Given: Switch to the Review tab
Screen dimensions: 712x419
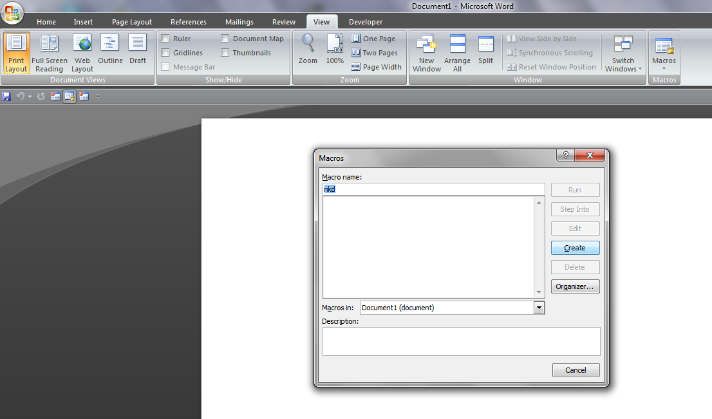Looking at the screenshot, I should coord(284,22).
